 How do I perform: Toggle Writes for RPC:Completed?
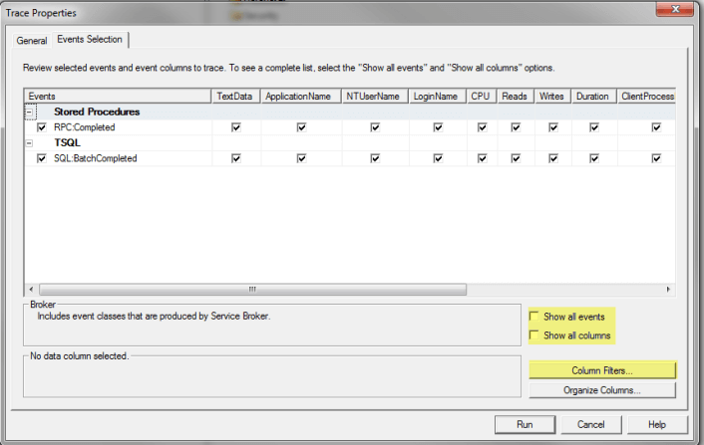553,127
